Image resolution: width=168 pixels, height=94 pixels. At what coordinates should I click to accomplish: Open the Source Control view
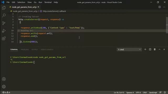[x=4, y=23]
